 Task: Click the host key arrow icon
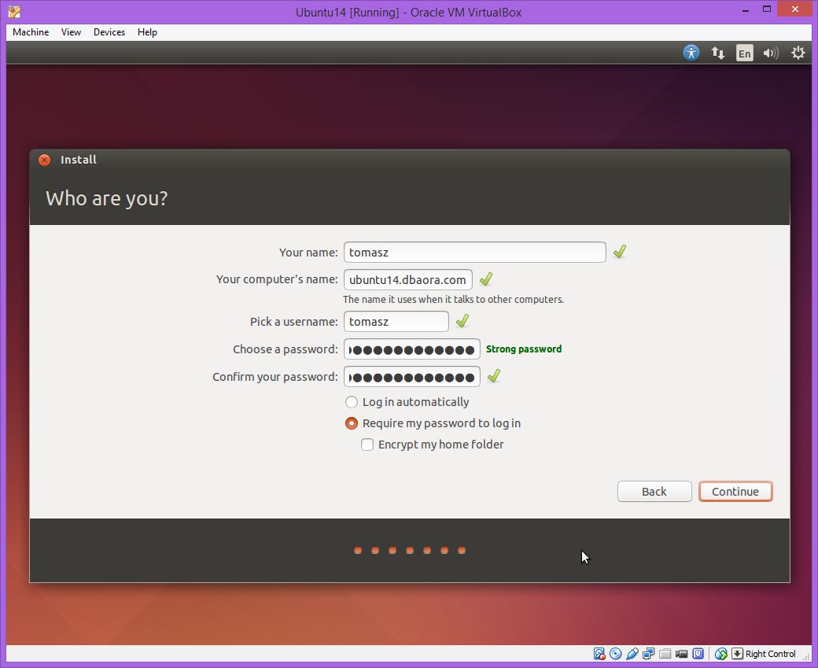point(737,654)
